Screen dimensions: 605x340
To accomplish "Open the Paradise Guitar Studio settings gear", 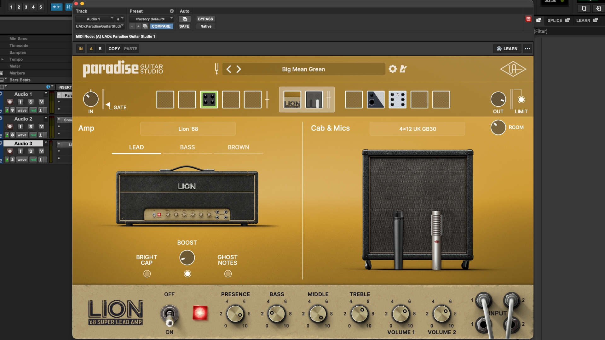I will (392, 69).
